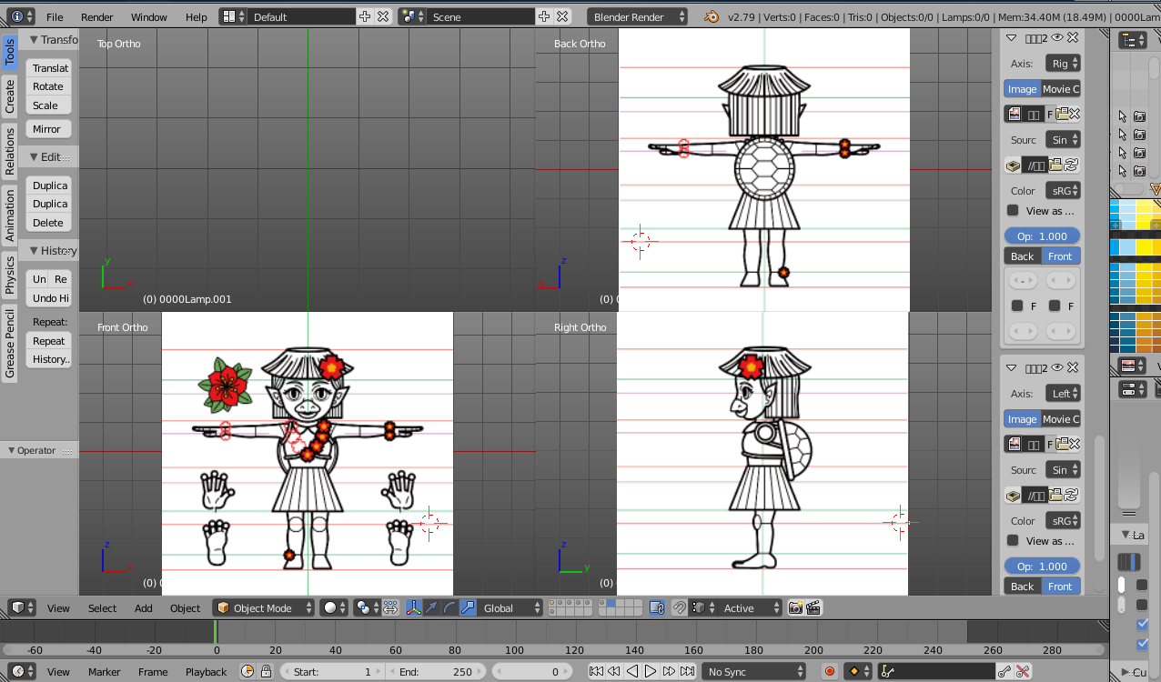The image size is (1161, 682).
Task: Click the Opacity slider in top panel
Action: 1042,236
